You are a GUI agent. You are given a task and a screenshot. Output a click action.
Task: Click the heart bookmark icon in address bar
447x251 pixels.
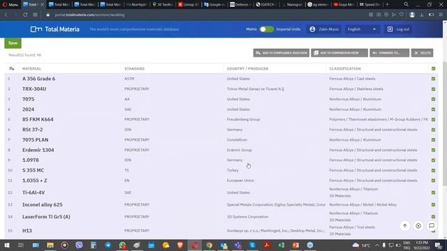(x=401, y=15)
